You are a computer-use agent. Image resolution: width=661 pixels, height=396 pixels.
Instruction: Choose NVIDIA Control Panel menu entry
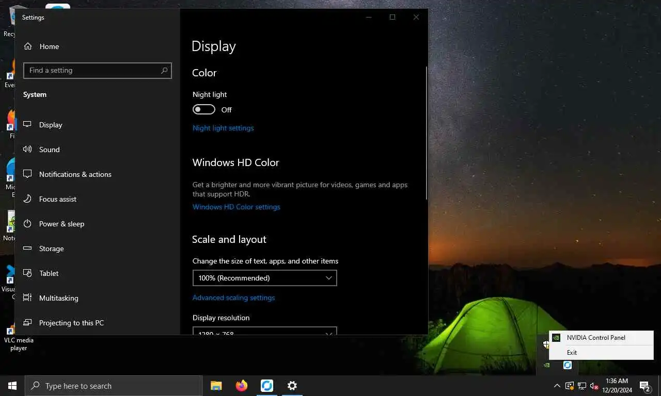point(602,338)
